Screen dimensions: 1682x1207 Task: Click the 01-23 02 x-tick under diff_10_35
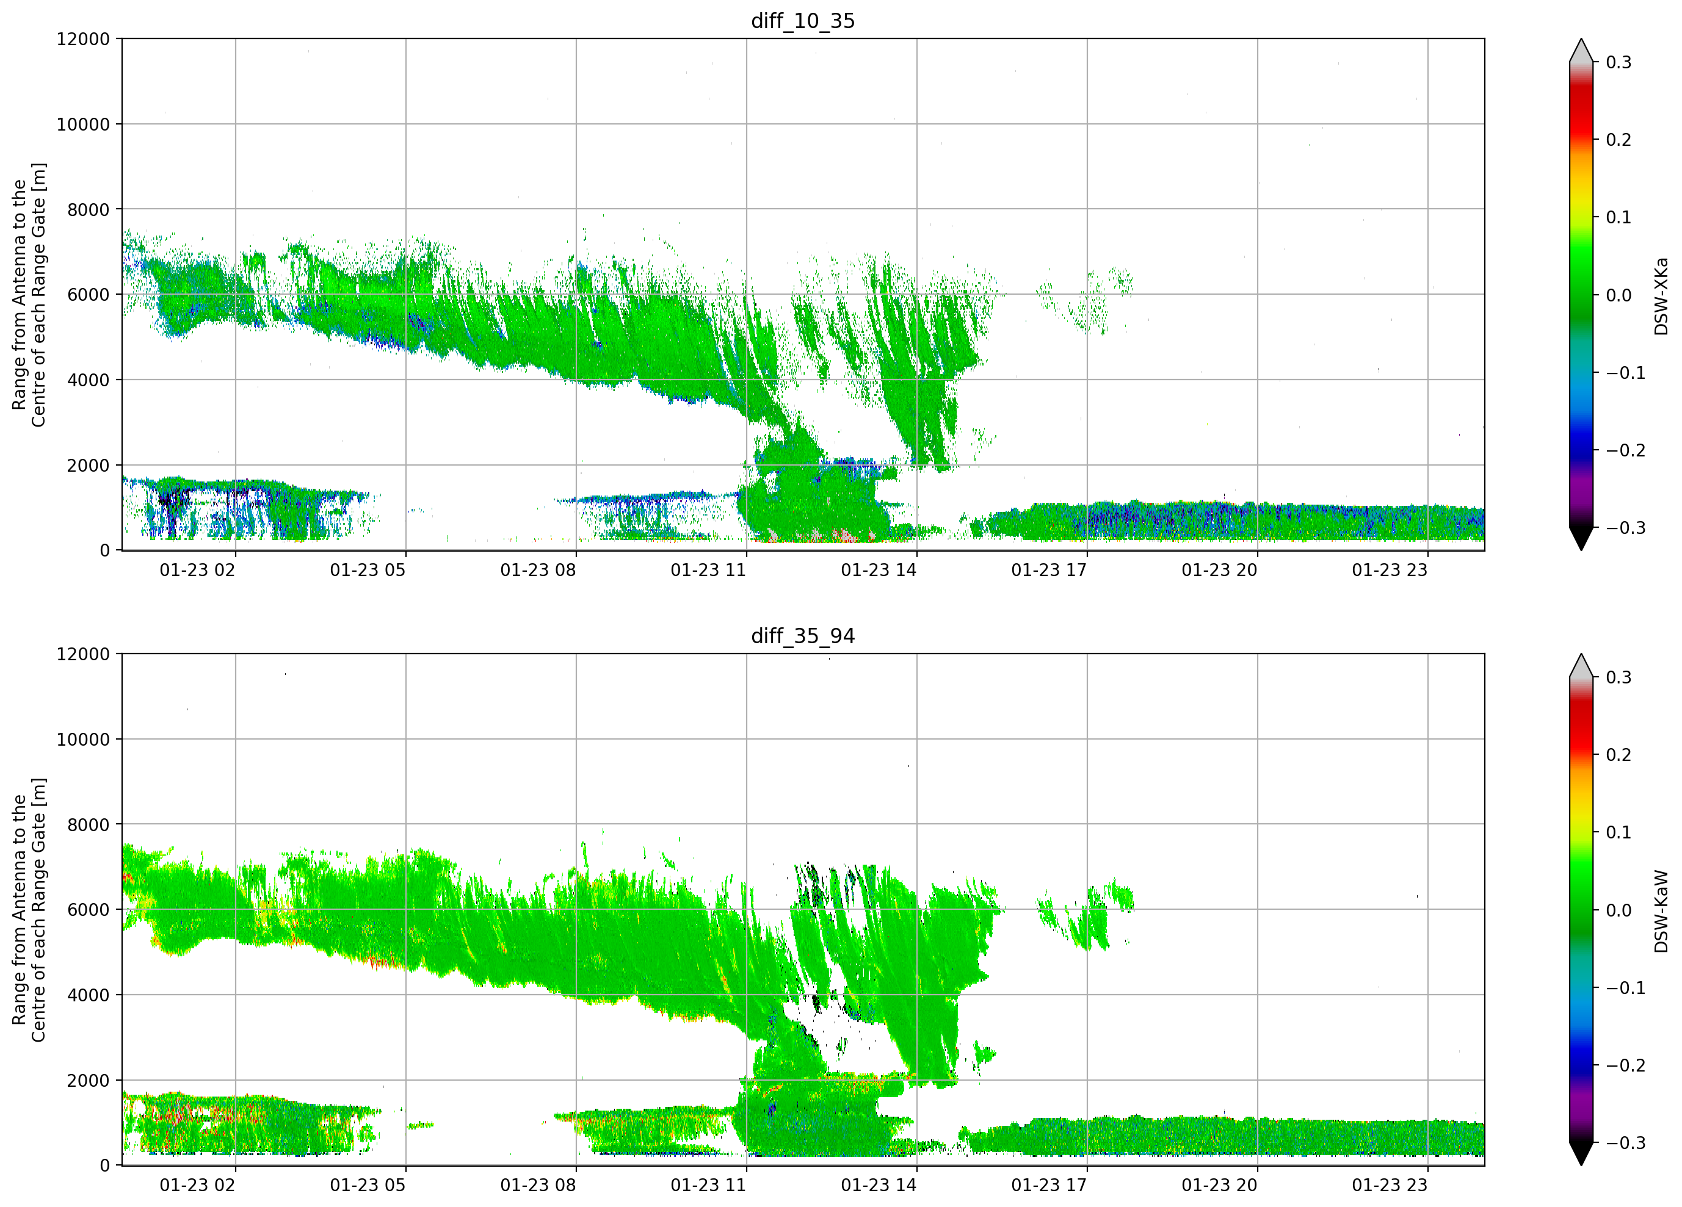197,570
